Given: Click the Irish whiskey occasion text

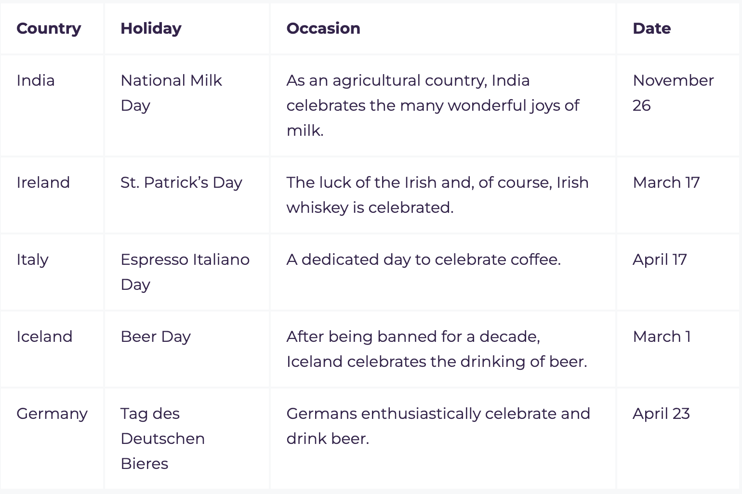Looking at the screenshot, I should point(437,195).
